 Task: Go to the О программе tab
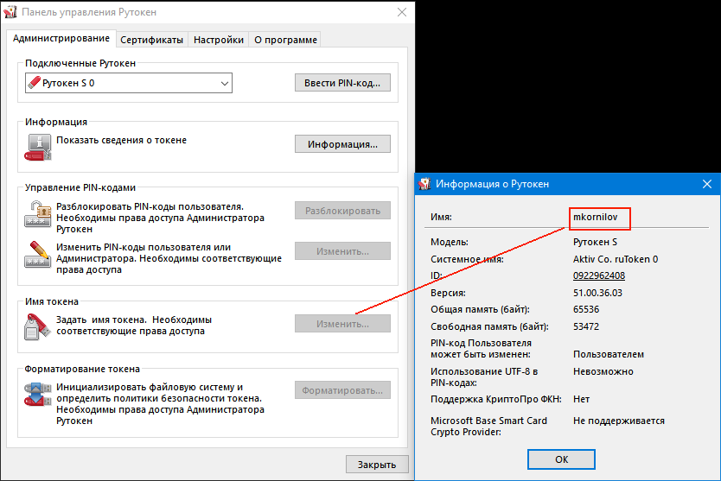[x=285, y=40]
